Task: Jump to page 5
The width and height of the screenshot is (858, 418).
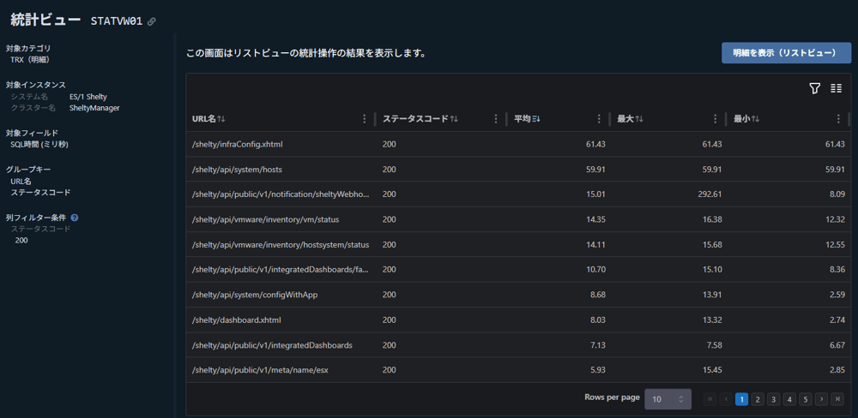Action: coord(805,399)
